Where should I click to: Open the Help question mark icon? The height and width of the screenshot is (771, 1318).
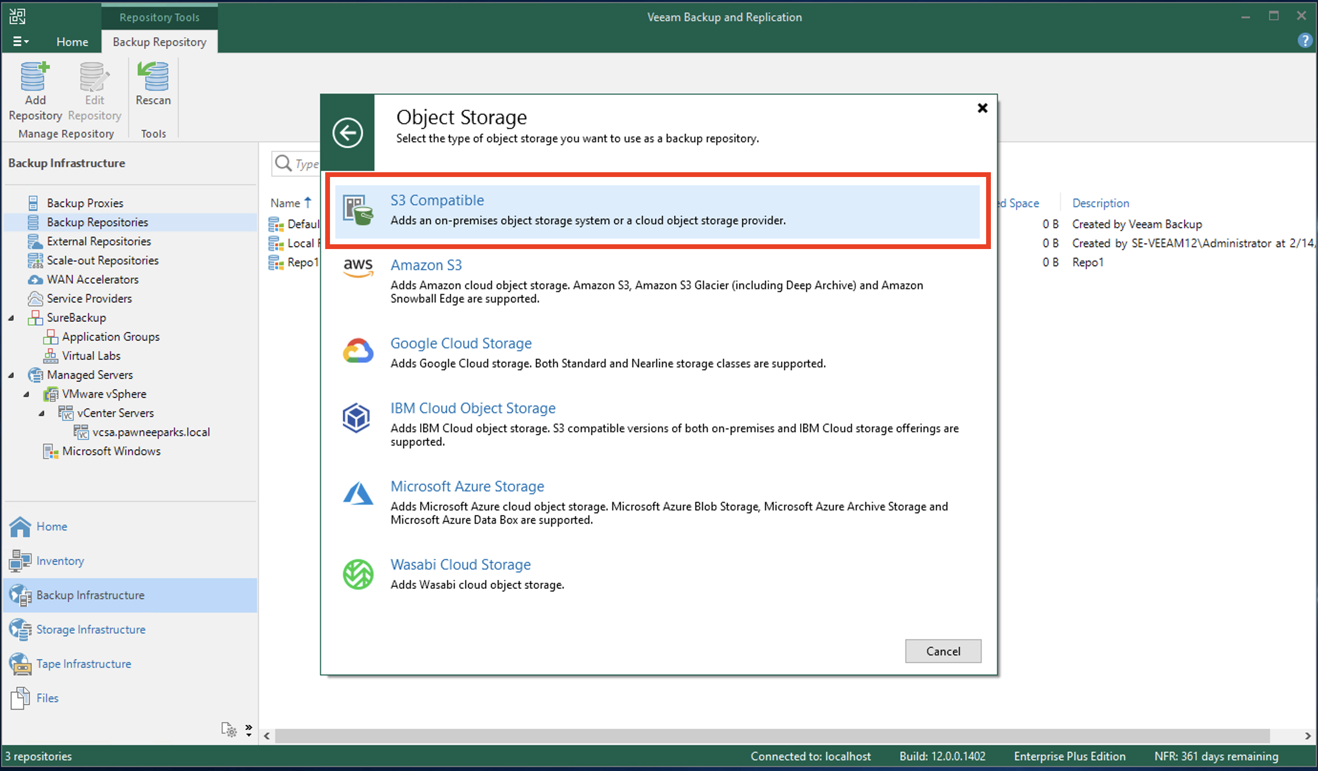tap(1305, 40)
